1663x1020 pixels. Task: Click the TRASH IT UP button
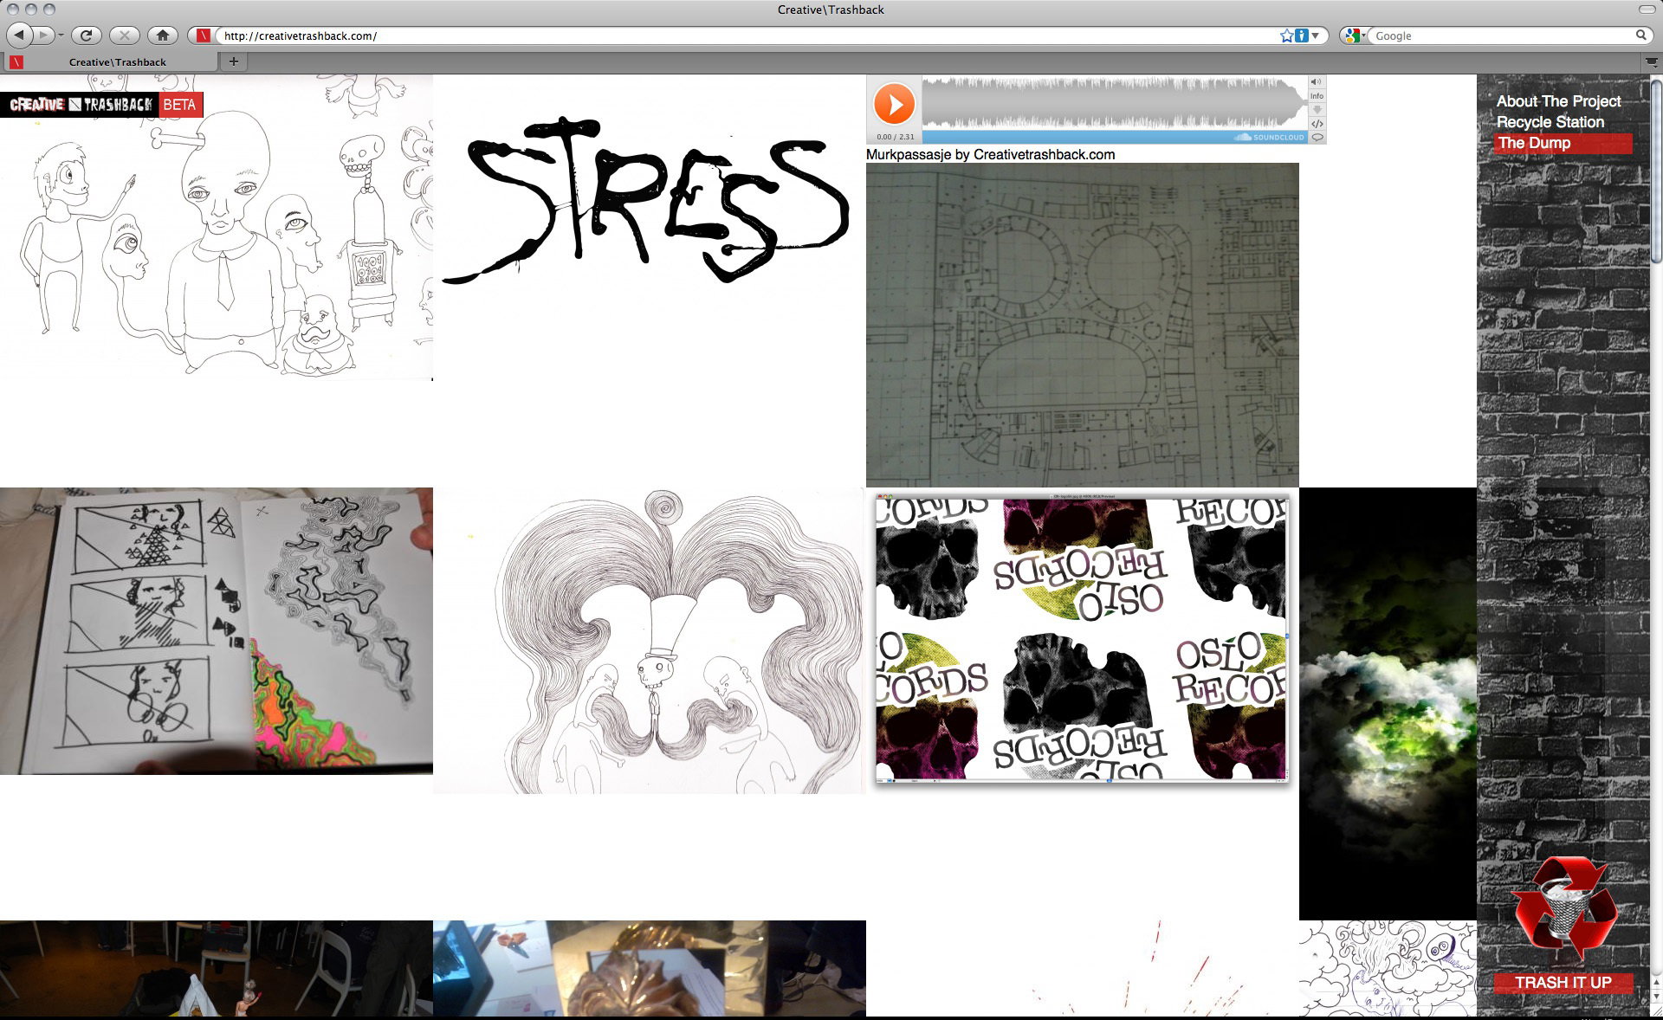(x=1563, y=982)
